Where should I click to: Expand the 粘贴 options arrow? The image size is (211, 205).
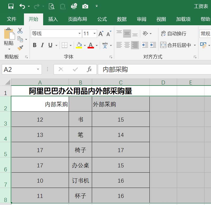tap(9, 49)
